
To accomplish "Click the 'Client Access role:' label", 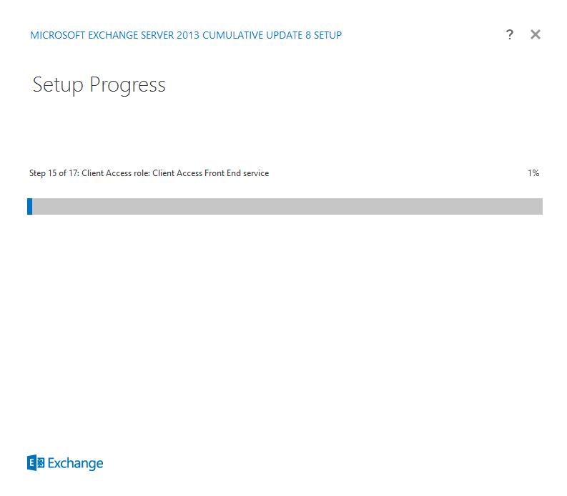I will click(116, 173).
